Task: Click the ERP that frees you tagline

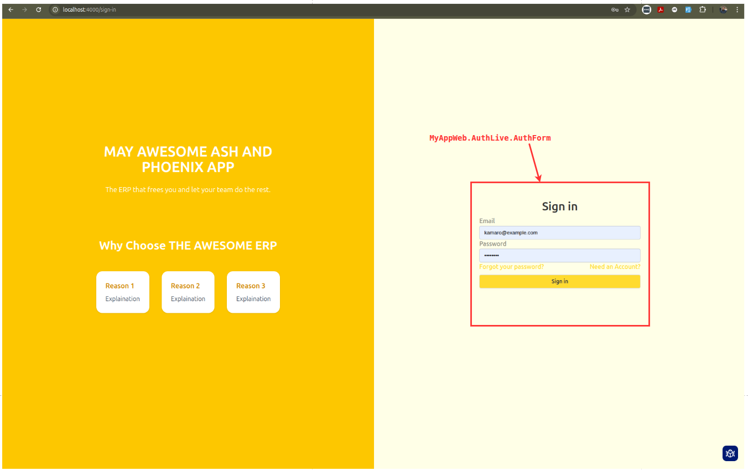Action: (188, 190)
